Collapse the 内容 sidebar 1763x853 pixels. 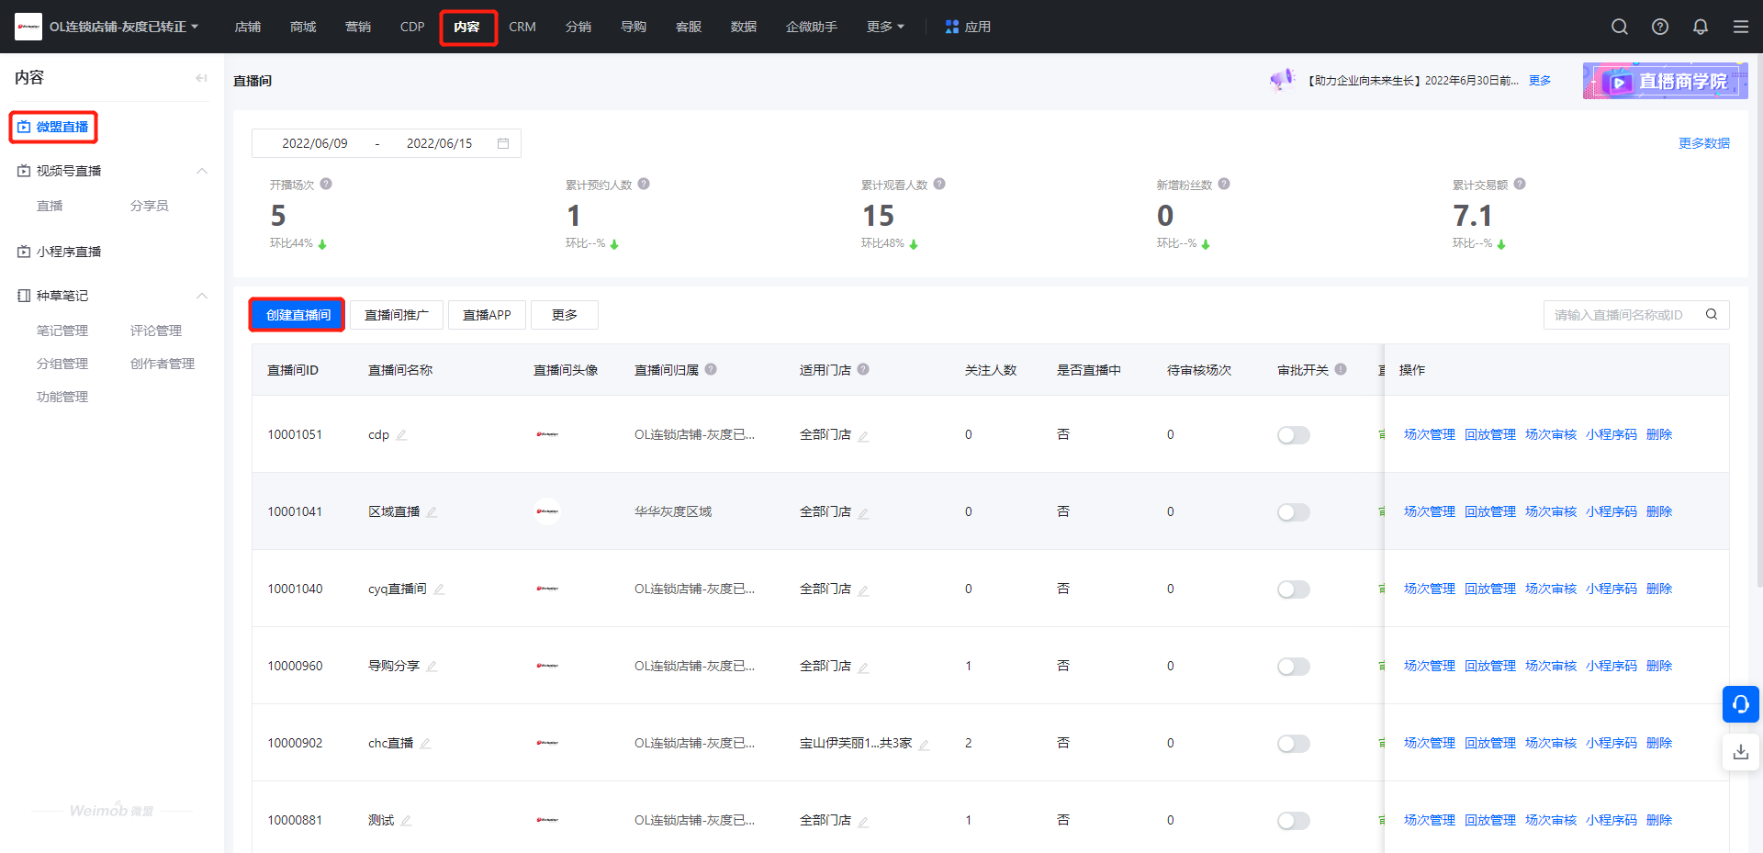pyautogui.click(x=201, y=78)
